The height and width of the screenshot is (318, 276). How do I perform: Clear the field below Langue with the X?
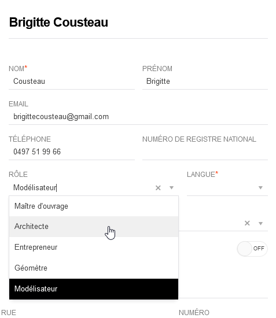(247, 223)
